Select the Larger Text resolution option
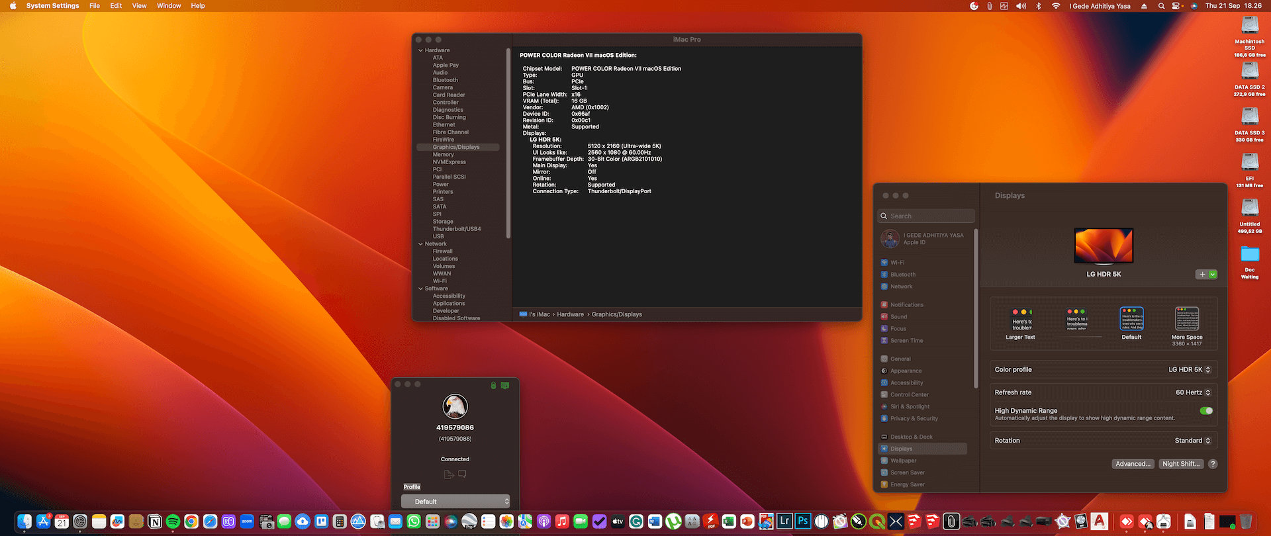 [x=1021, y=324]
